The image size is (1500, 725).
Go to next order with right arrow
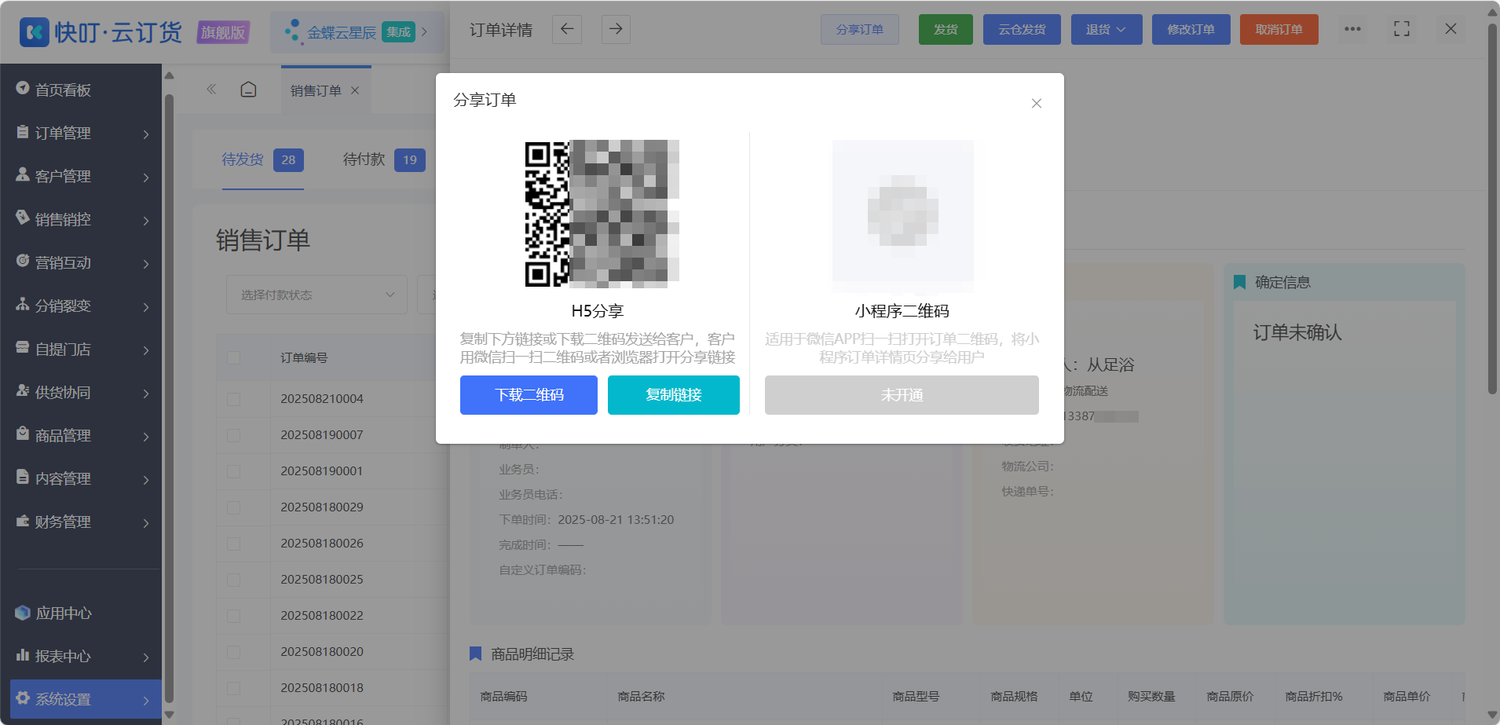point(616,29)
